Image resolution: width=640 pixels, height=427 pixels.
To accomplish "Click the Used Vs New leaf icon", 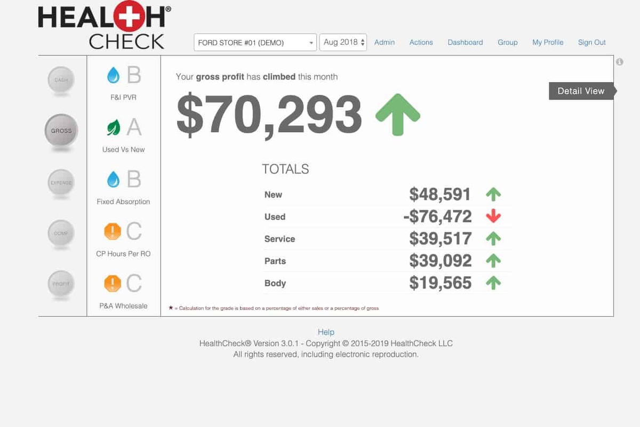I will point(114,128).
